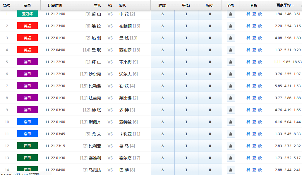Open the 百家平均 odds dropdown
This screenshot has height=175, width=302.
285,5
